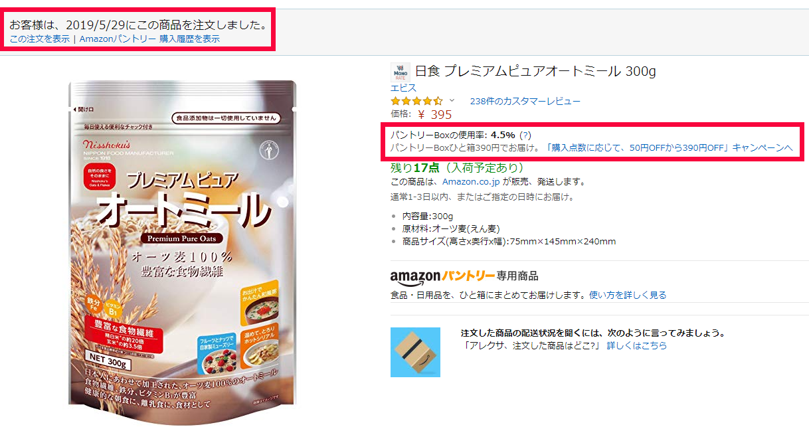
Task: Click 使い方を詳しく見る link
Action: coord(628,295)
